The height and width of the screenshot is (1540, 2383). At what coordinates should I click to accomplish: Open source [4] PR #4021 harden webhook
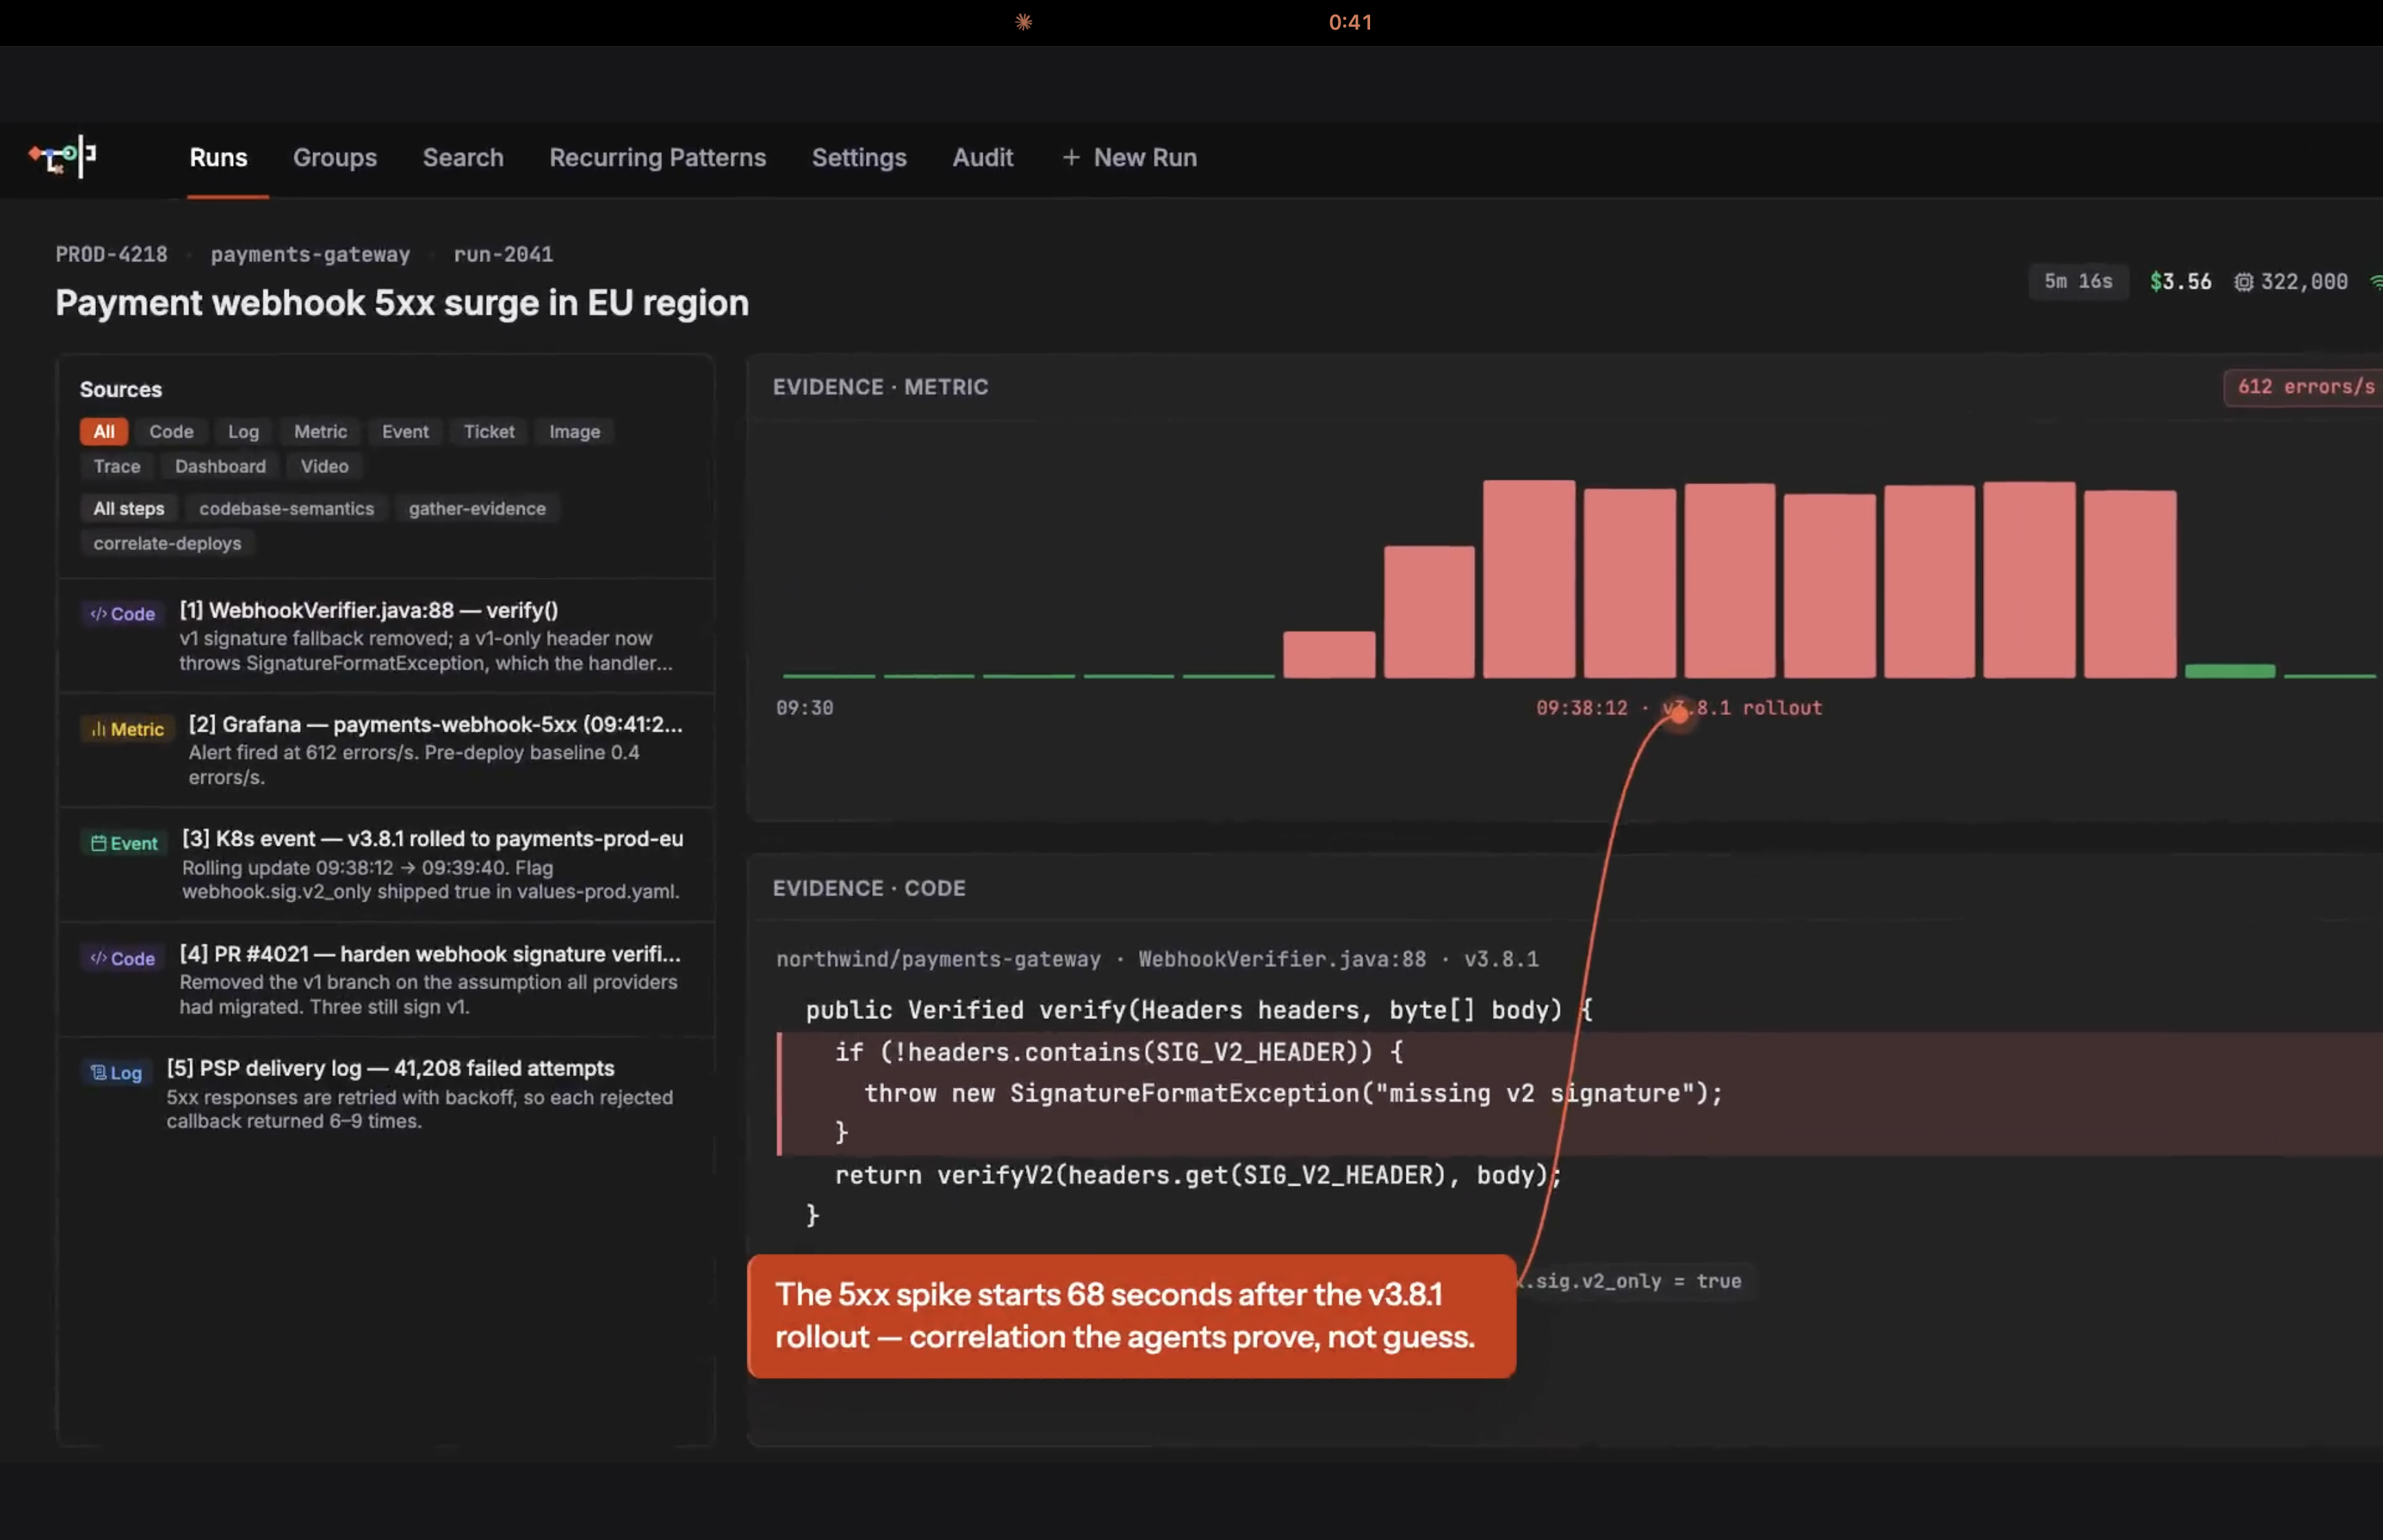point(386,979)
